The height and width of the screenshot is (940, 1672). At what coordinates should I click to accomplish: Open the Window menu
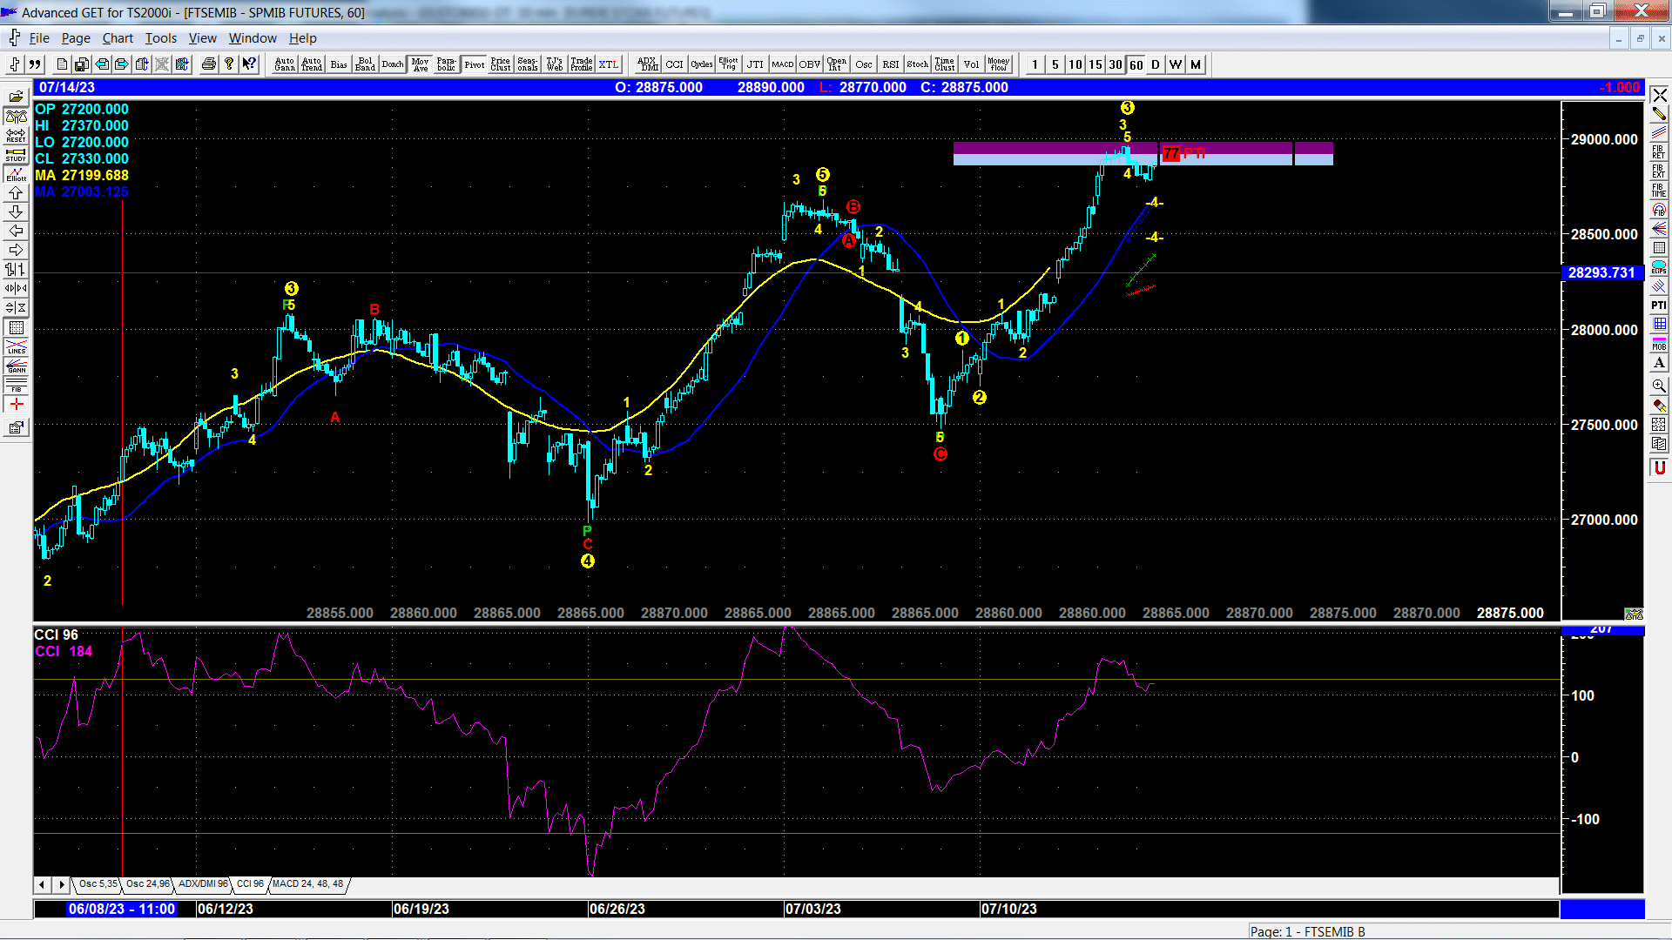point(253,38)
